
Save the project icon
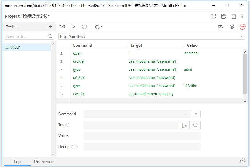coord(234,16)
